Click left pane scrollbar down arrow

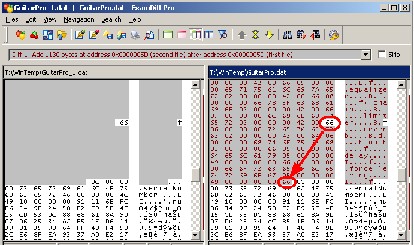[x=195, y=235]
